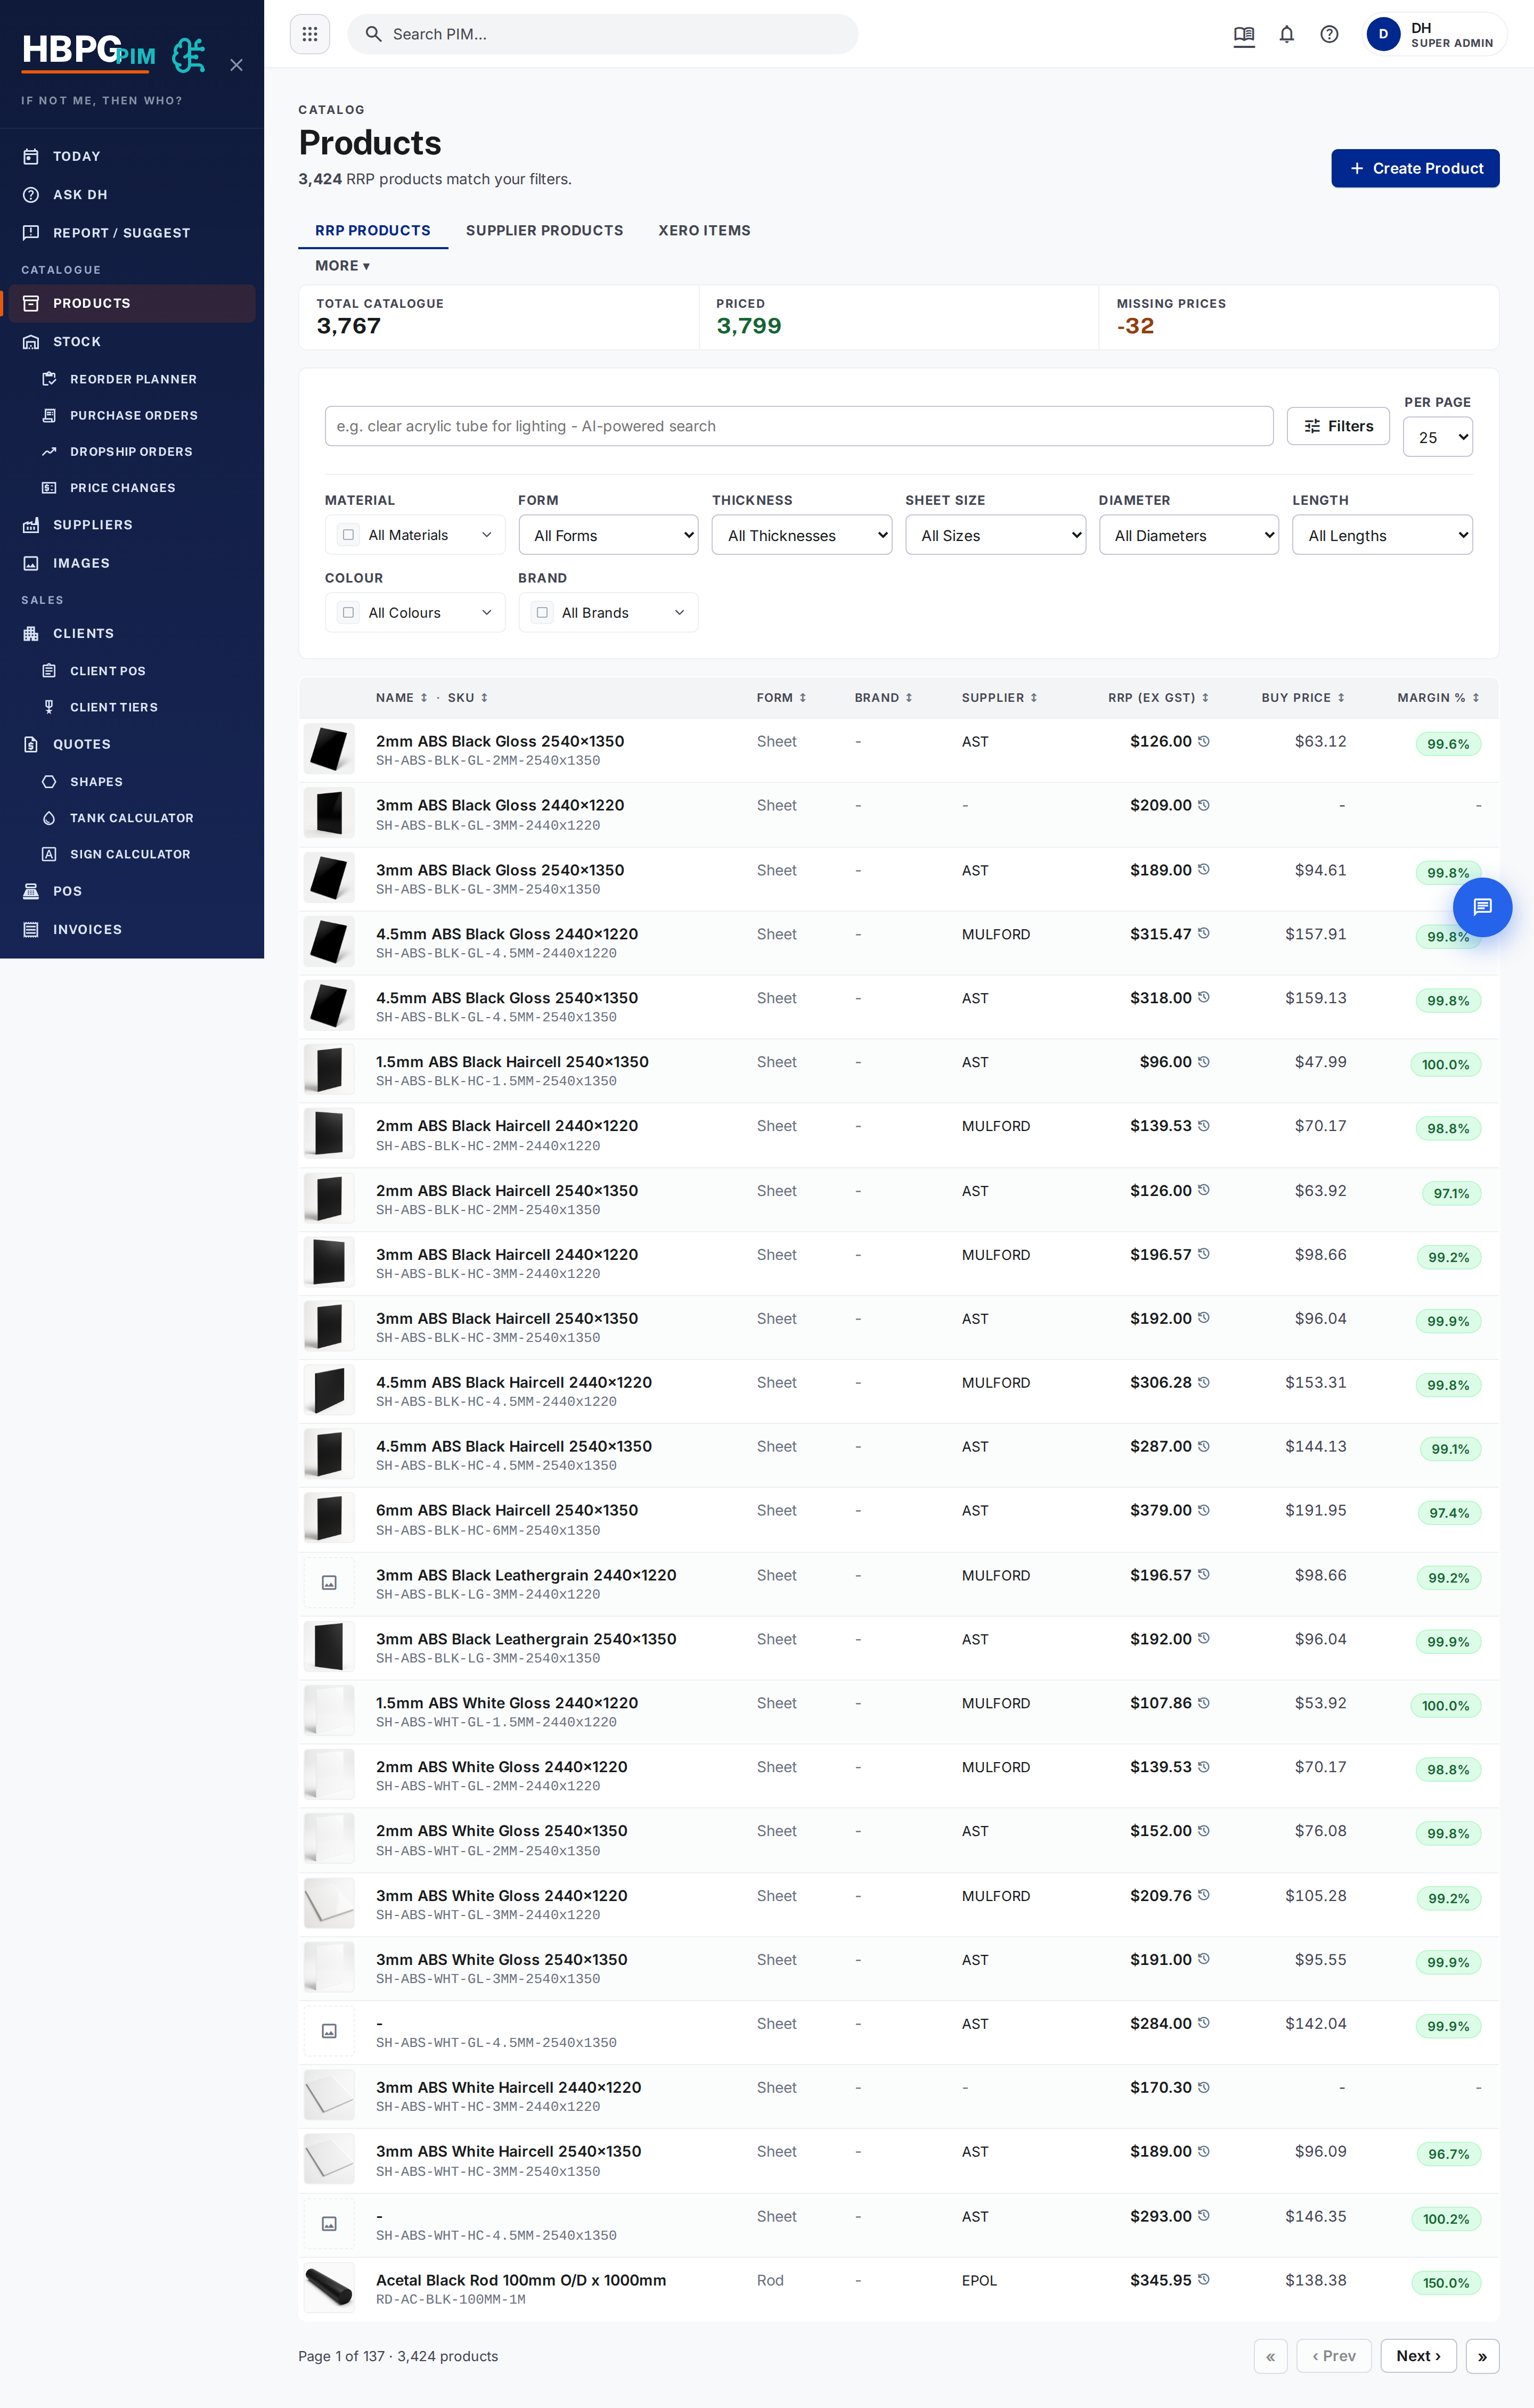Open Suppliers in the sidebar
1534x2408 pixels.
132,525
